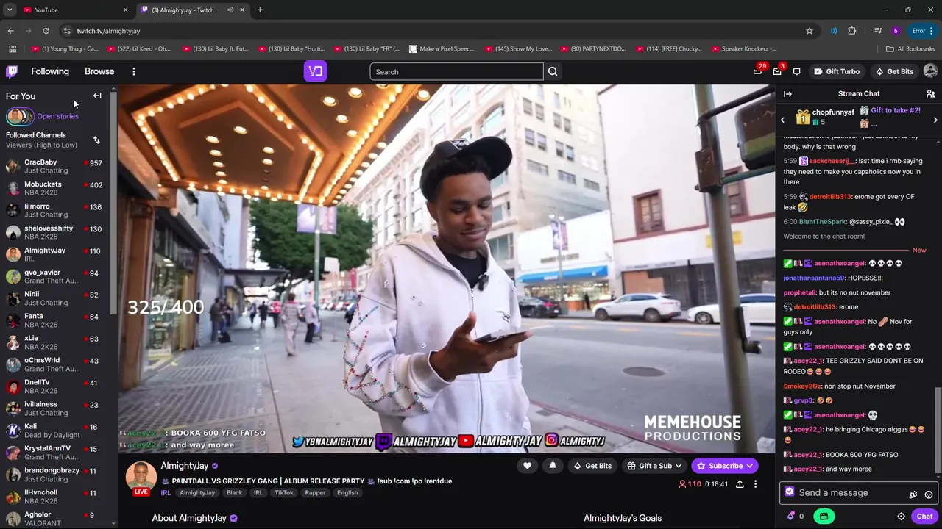Open the All Bookmarks folder

tap(910, 49)
